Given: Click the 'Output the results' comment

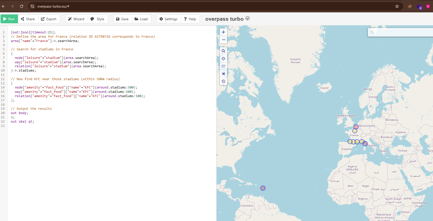Looking at the screenshot, I should pyautogui.click(x=31, y=109).
